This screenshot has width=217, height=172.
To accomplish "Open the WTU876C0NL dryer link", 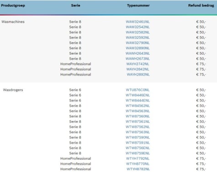I will pos(138,90).
